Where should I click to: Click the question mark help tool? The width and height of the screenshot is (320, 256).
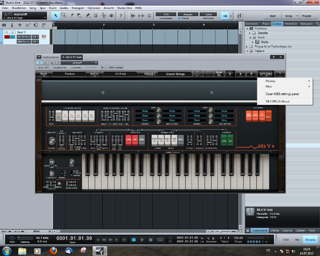tap(121, 16)
